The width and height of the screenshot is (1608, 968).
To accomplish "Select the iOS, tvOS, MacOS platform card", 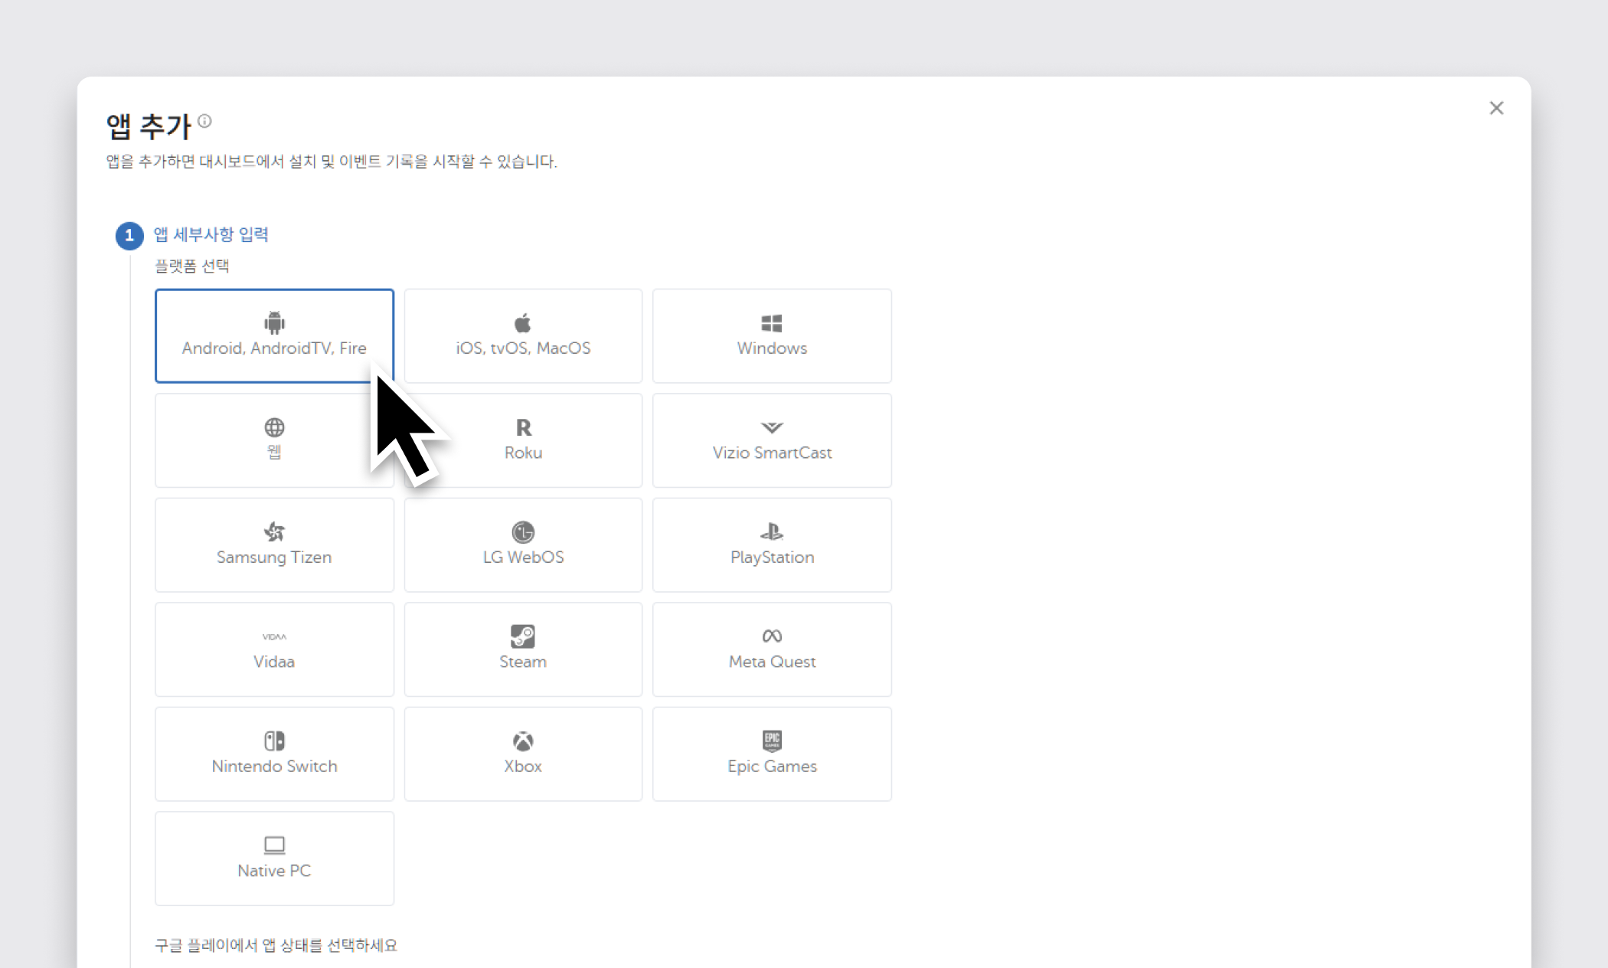I will [x=523, y=335].
